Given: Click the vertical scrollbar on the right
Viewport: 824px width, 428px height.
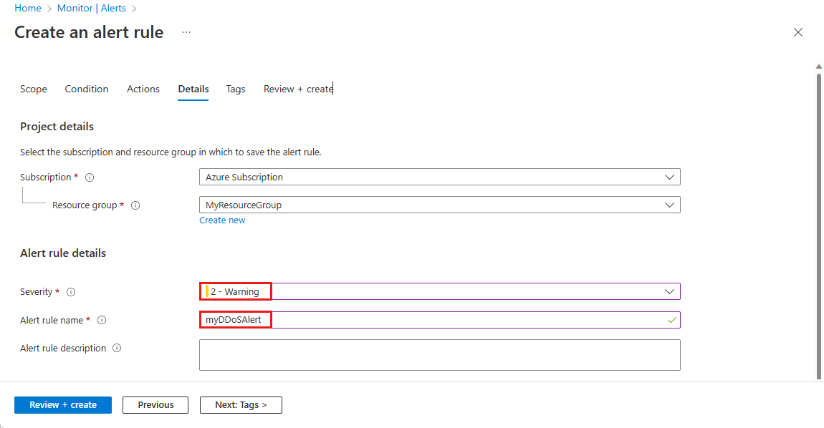Looking at the screenshot, I should (819, 226).
